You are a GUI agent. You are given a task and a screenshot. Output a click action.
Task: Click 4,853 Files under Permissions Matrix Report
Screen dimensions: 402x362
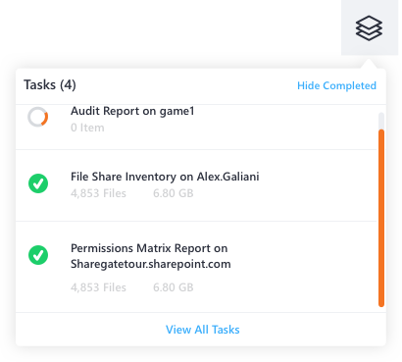[x=98, y=287]
